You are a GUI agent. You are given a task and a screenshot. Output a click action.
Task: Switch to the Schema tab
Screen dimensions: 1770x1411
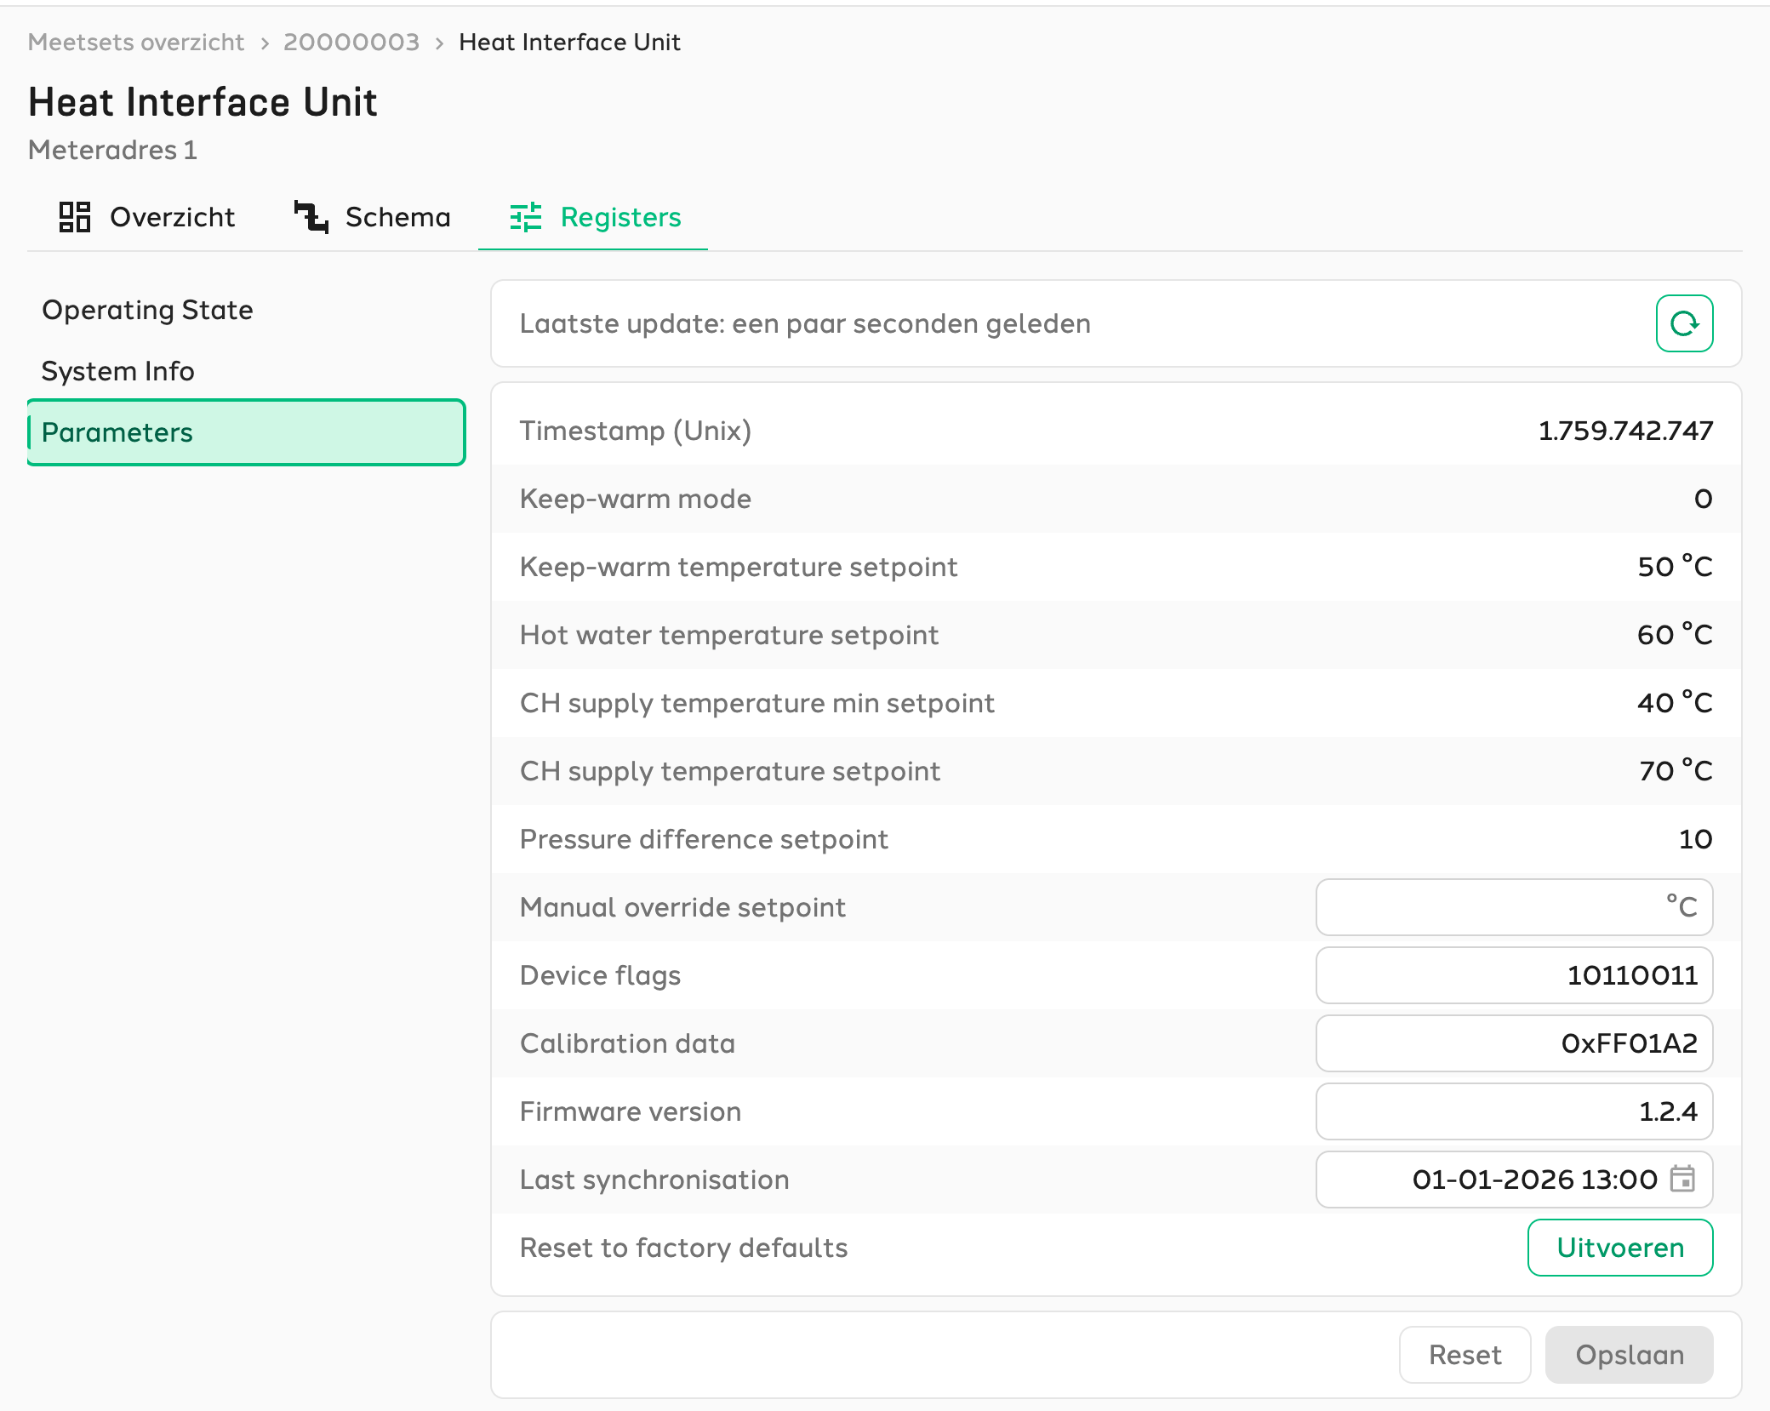(x=372, y=217)
